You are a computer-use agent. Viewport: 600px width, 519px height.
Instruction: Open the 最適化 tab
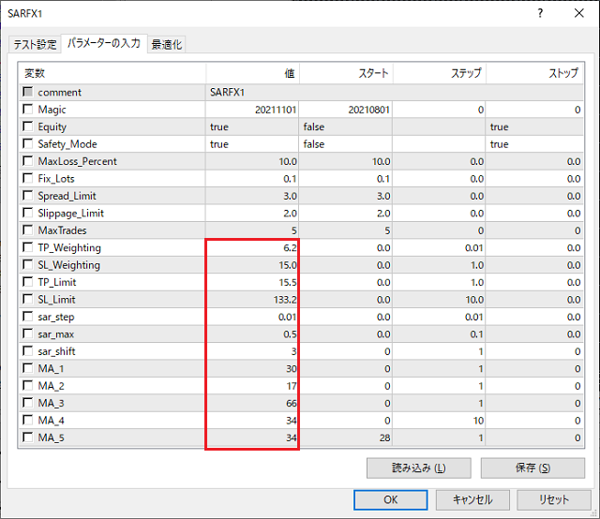167,44
